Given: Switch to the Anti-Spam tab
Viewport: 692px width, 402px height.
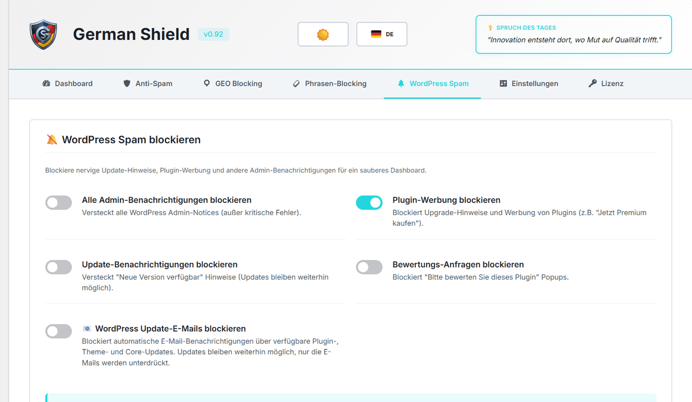Looking at the screenshot, I should coord(148,83).
